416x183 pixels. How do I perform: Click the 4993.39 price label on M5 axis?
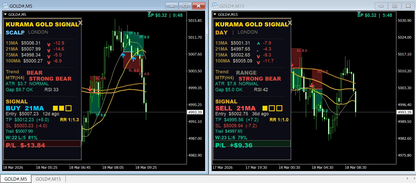195,112
